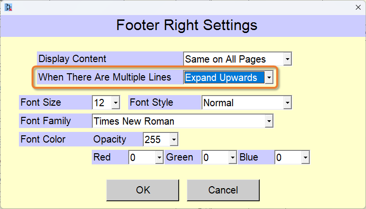Click the Green label
Image resolution: width=366 pixels, height=209 pixels.
(180, 157)
